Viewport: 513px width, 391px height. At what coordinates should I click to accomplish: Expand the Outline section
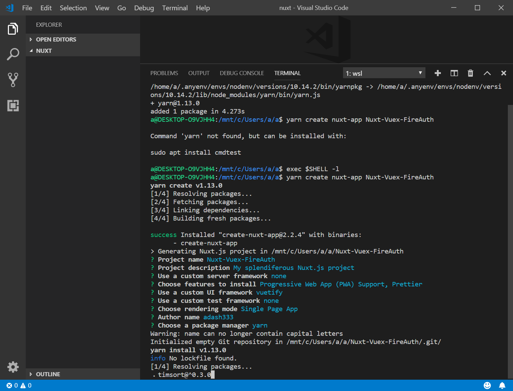48,374
